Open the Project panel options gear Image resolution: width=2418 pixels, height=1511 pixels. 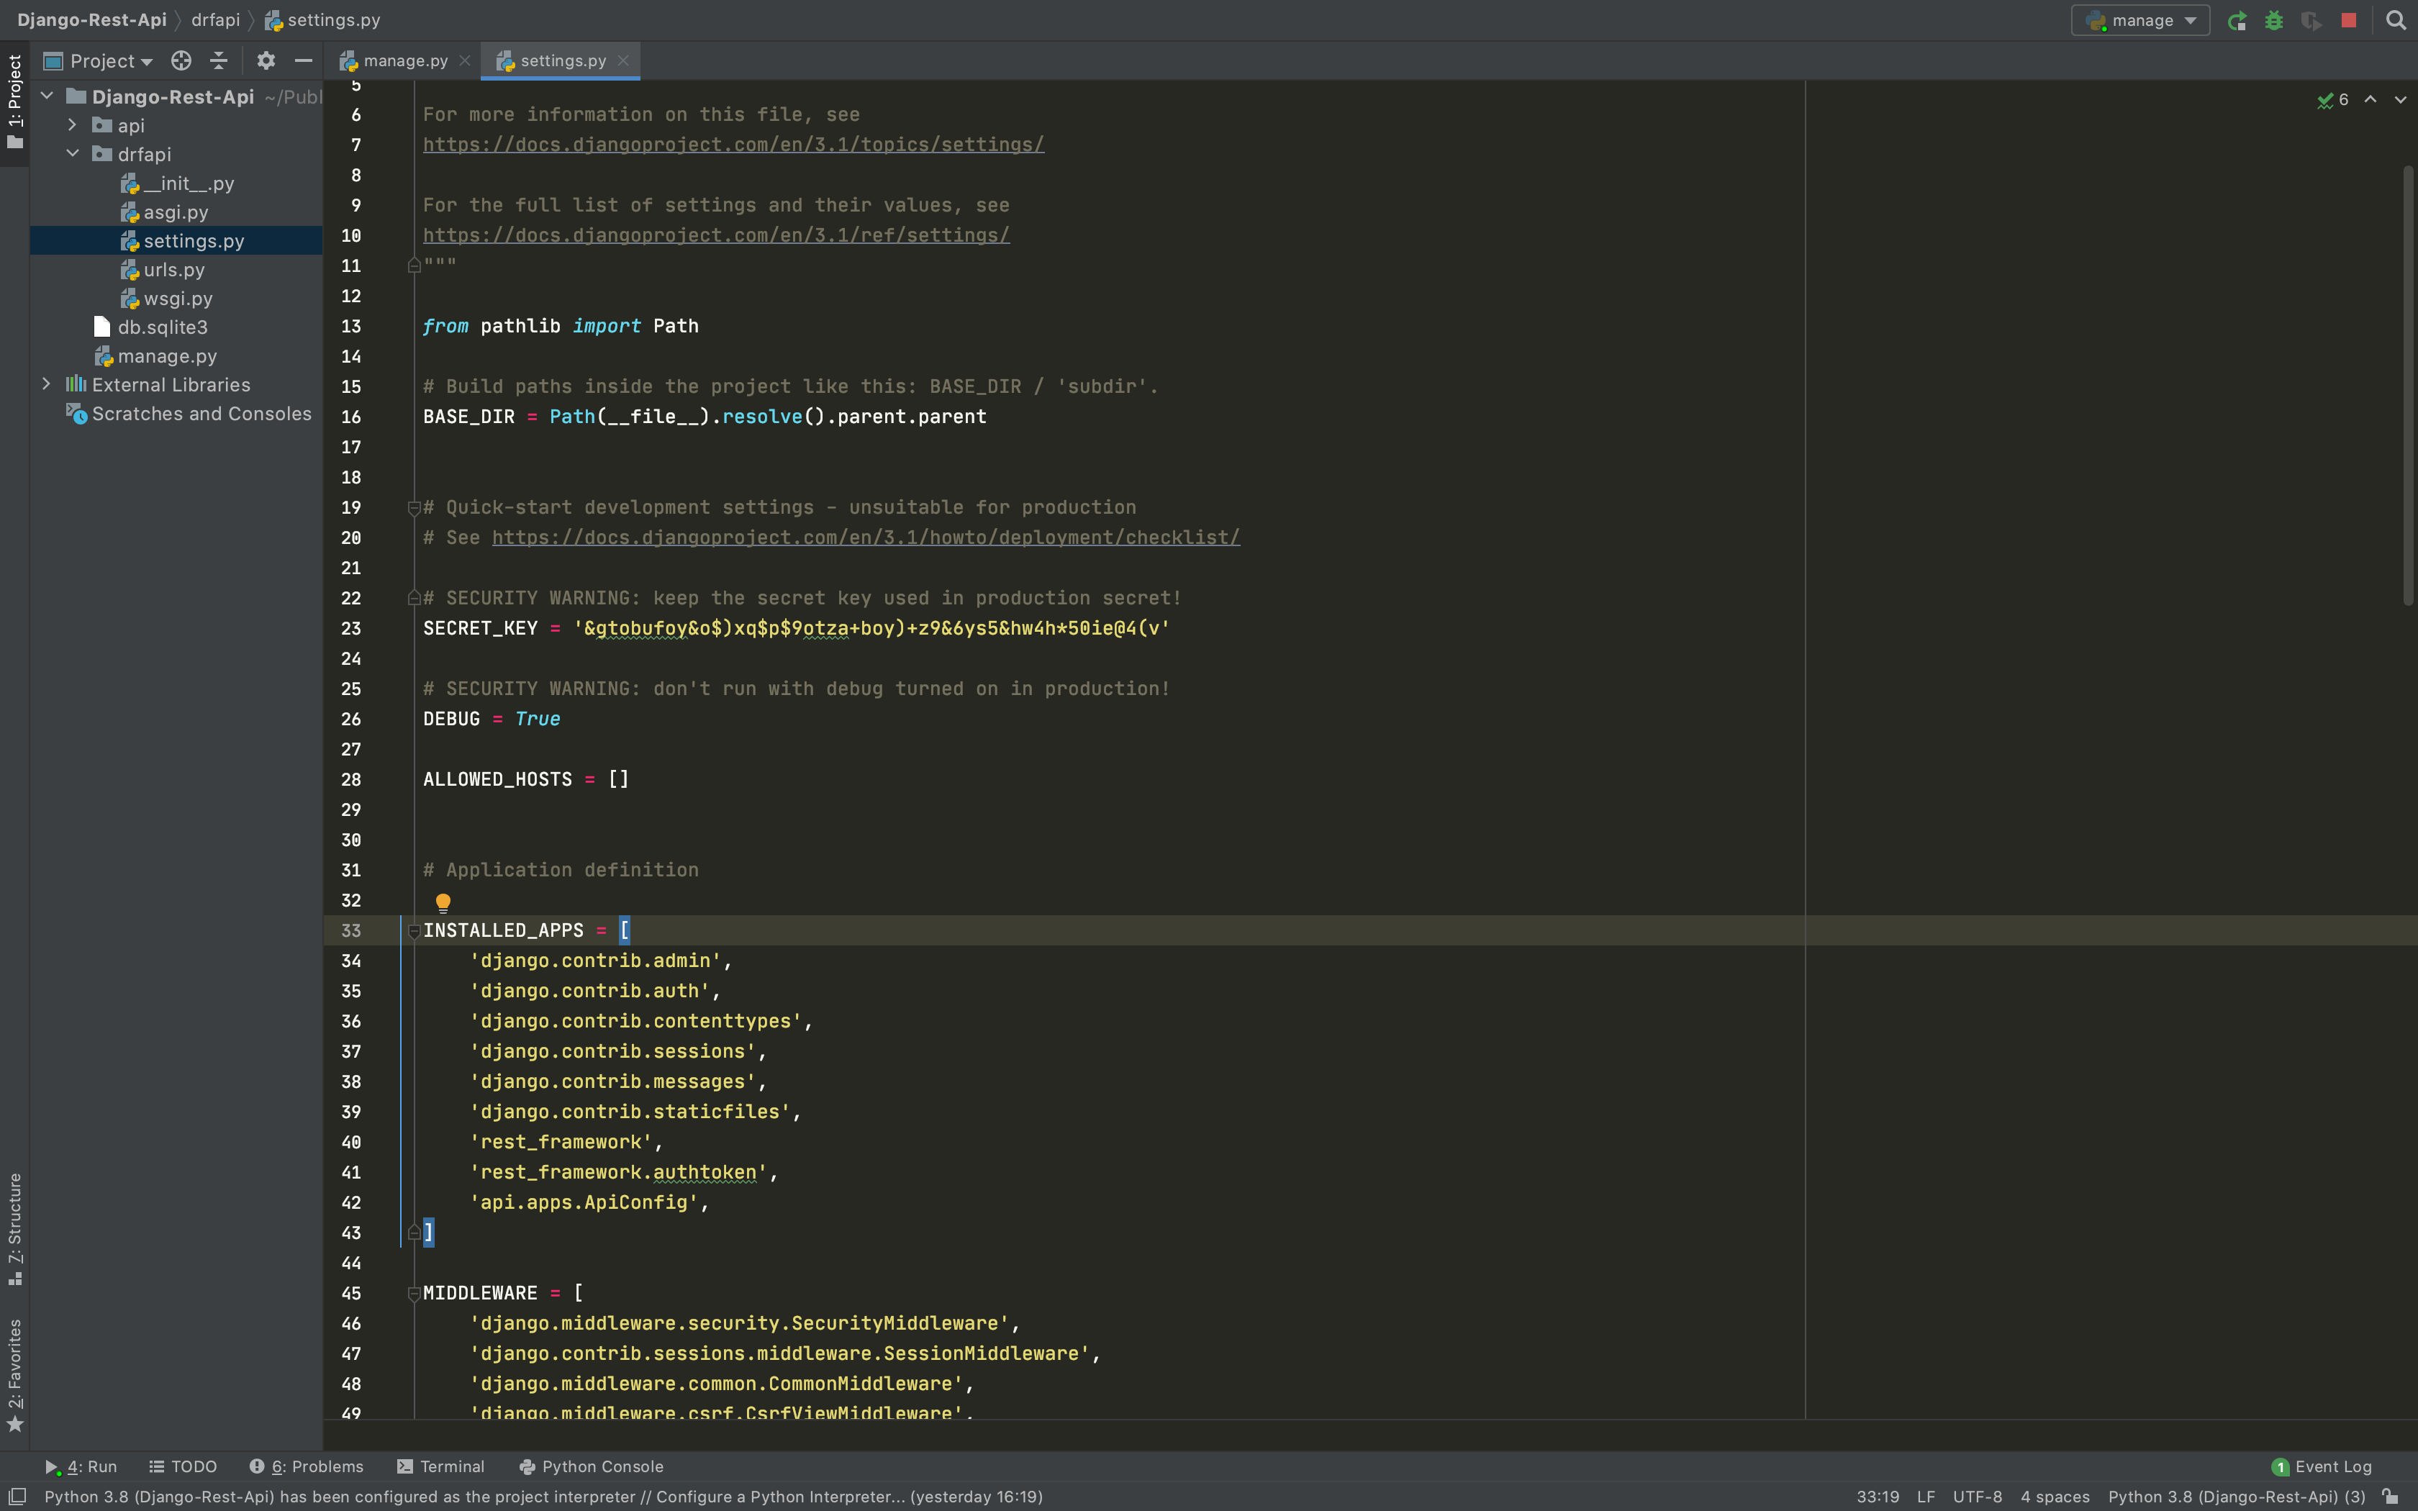265,61
